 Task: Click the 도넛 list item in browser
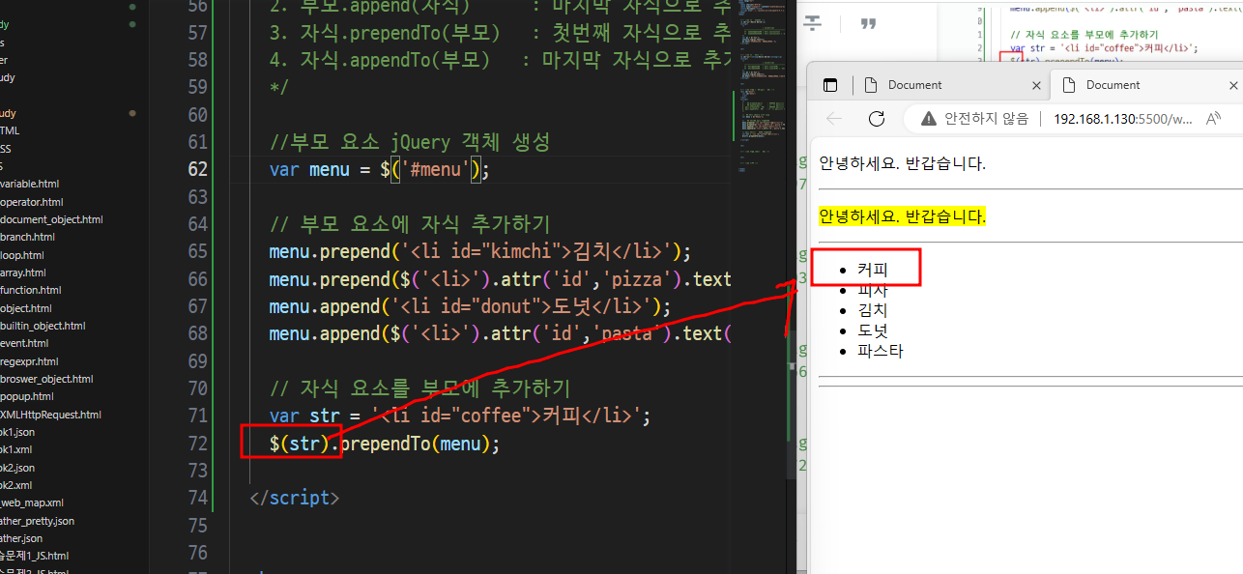click(x=873, y=330)
